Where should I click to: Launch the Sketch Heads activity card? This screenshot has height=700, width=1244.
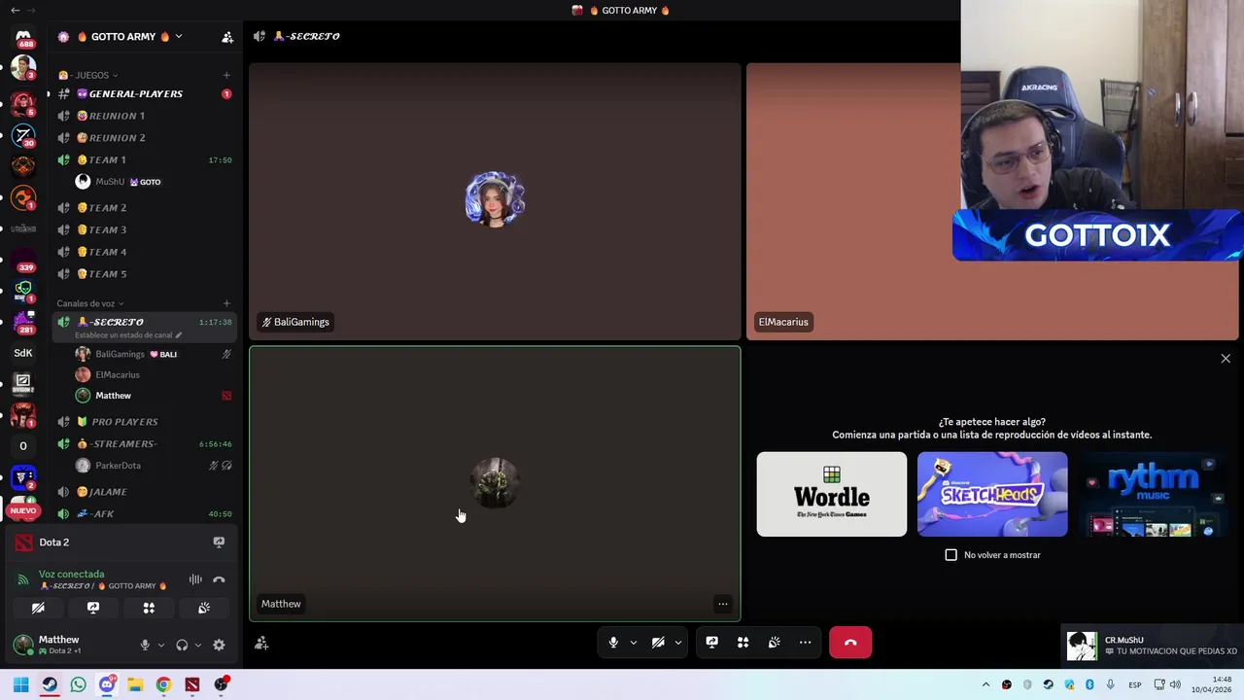[x=992, y=494]
